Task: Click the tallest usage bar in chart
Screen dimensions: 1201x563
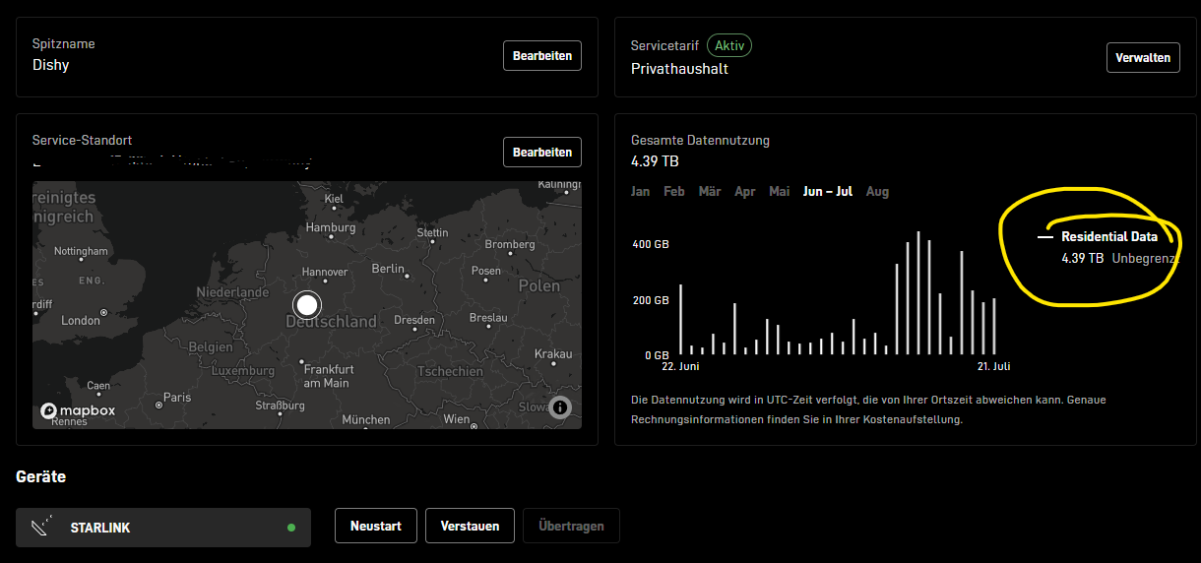Action: [x=918, y=293]
